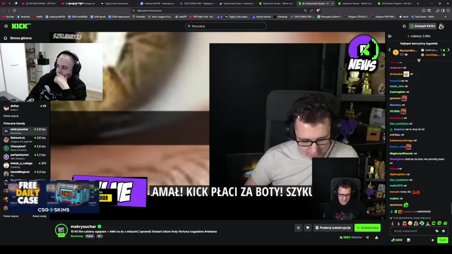The width and height of the screenshot is (452, 254).
Task: Open the user avatar menu
Action: [x=441, y=26]
